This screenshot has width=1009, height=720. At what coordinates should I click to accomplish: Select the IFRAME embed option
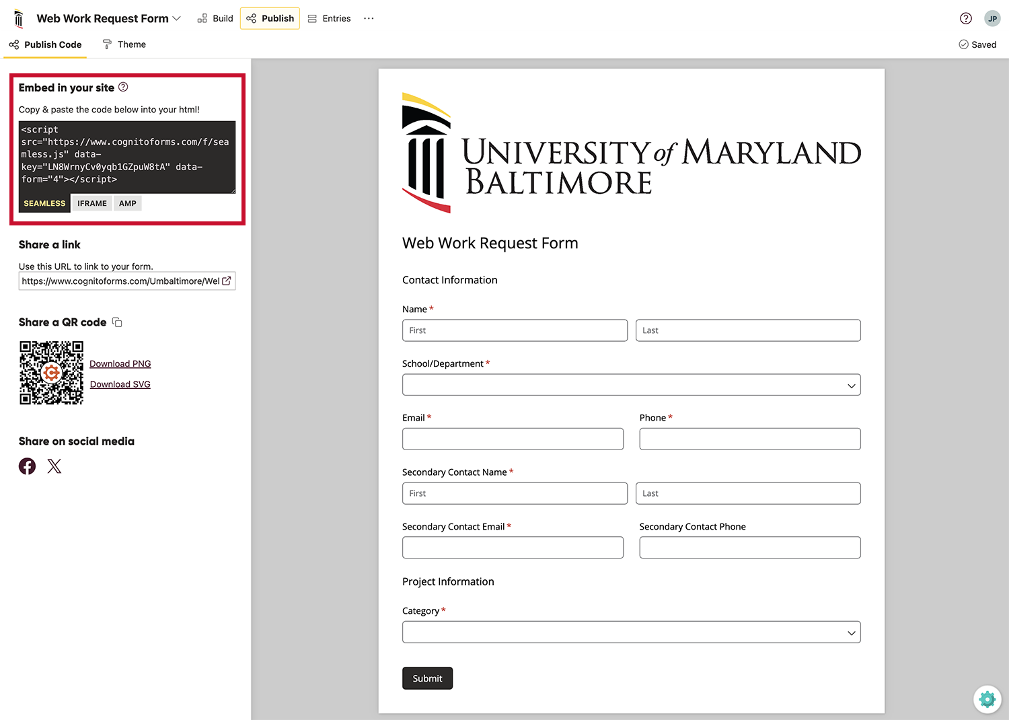[x=92, y=203]
